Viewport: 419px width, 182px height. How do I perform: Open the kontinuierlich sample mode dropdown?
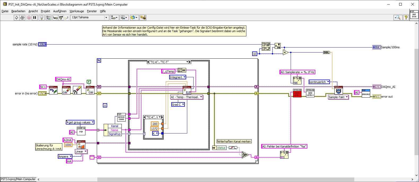click(328, 82)
